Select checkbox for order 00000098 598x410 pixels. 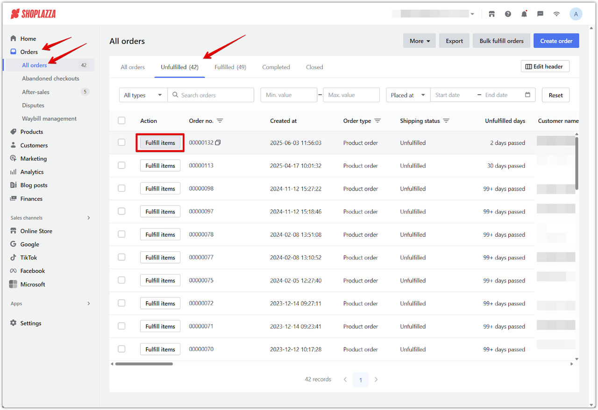click(121, 188)
